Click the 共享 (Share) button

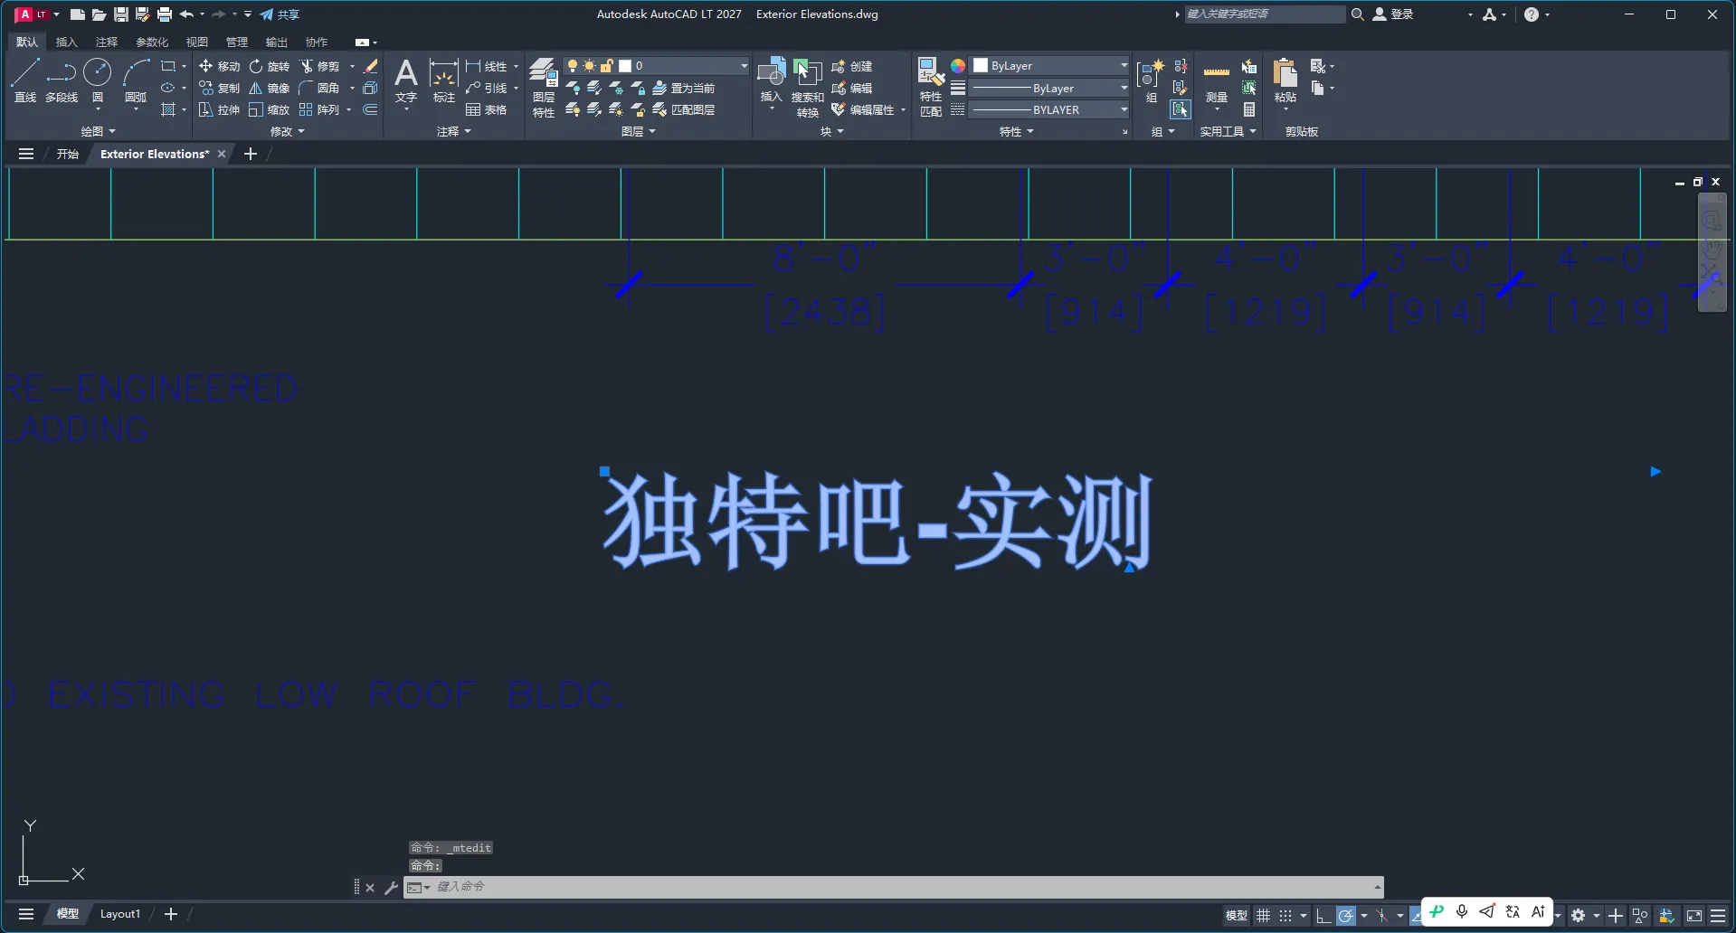(280, 14)
